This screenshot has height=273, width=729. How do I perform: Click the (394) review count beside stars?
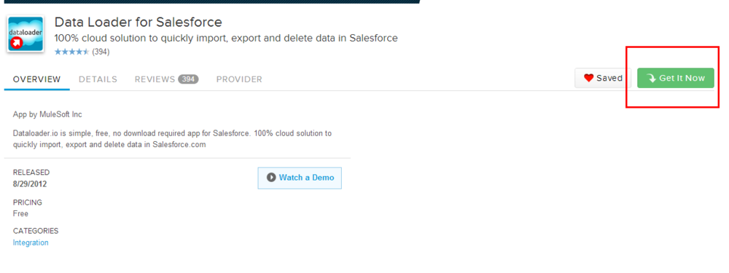(x=101, y=52)
